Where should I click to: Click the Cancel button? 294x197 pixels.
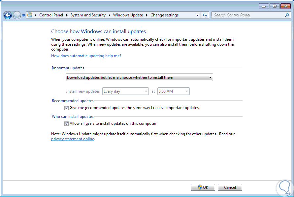[230, 187]
